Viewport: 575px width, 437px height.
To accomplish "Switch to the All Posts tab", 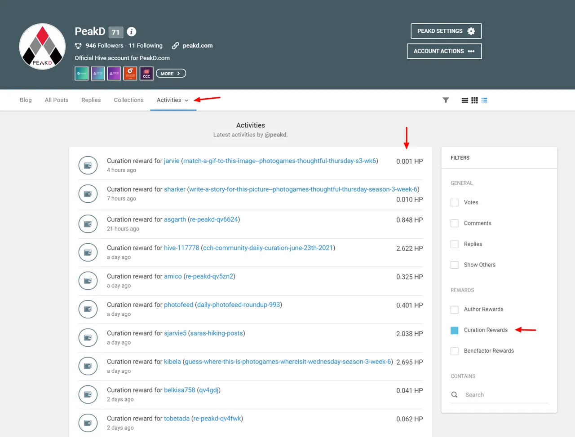I will pos(57,100).
